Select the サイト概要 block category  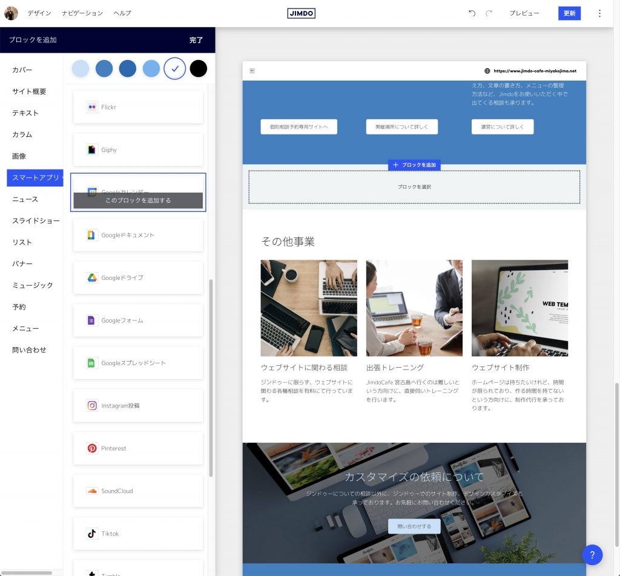(x=29, y=91)
